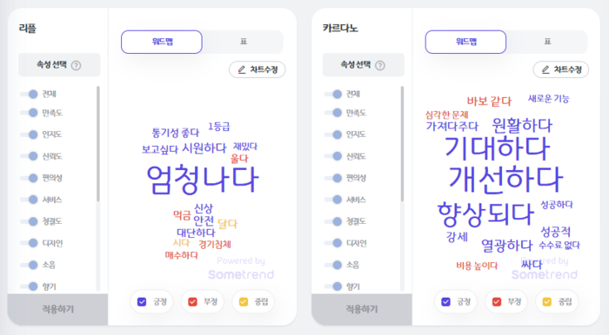The height and width of the screenshot is (335, 609).
Task: Click help icon beside 속성 선택 in 카르다노 panel
Action: 380,65
